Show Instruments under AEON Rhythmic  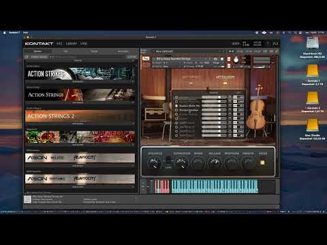[78, 186]
